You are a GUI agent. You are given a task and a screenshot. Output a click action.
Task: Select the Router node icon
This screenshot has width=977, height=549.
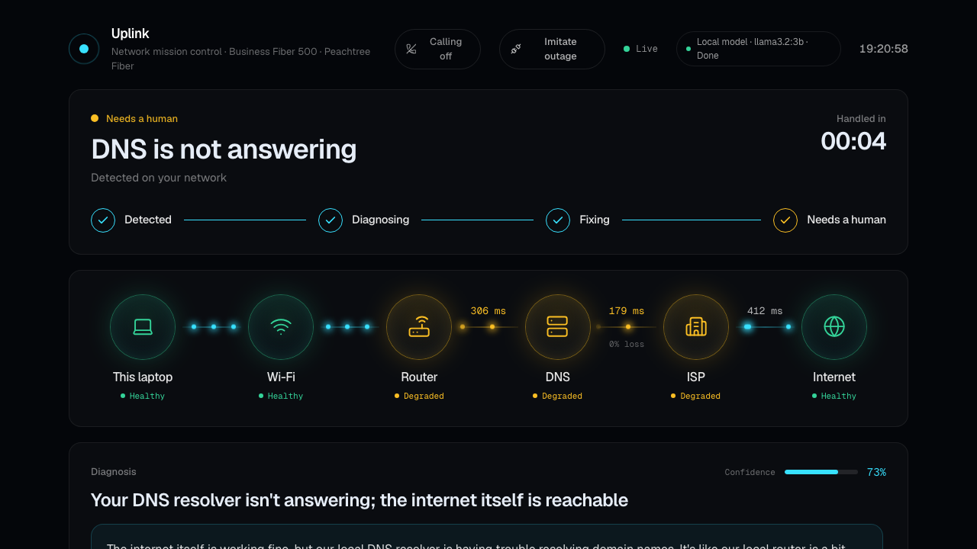point(419,327)
